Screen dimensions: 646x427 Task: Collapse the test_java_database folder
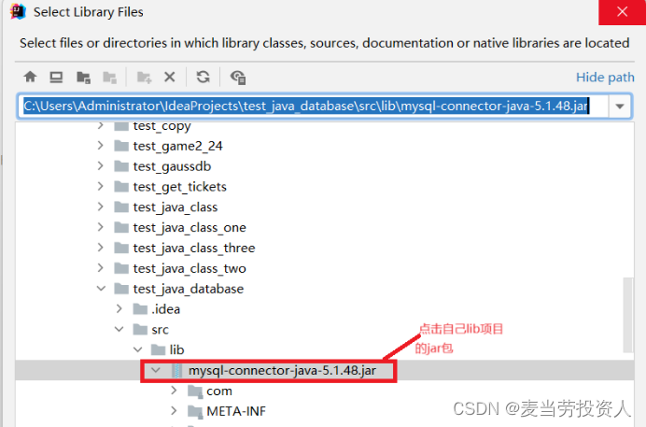pyautogui.click(x=101, y=289)
